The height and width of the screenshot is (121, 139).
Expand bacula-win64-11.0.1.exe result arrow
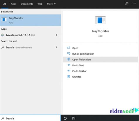[x=56, y=35]
